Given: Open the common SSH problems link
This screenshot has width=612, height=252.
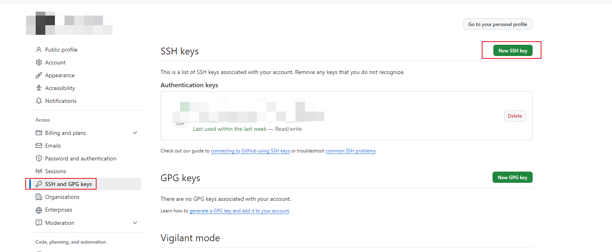Looking at the screenshot, I should (x=350, y=151).
